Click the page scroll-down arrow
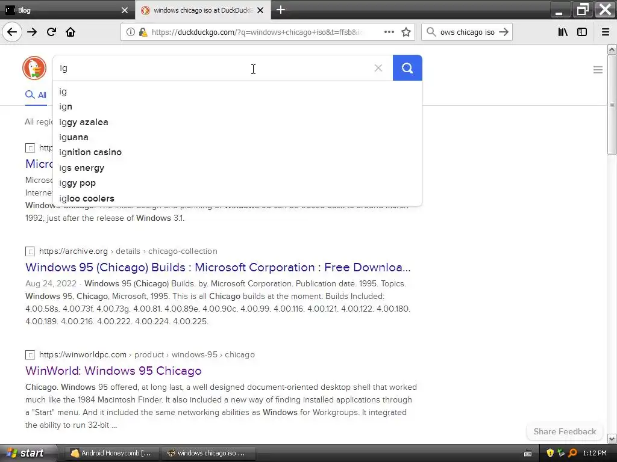Image resolution: width=617 pixels, height=462 pixels. point(612,439)
